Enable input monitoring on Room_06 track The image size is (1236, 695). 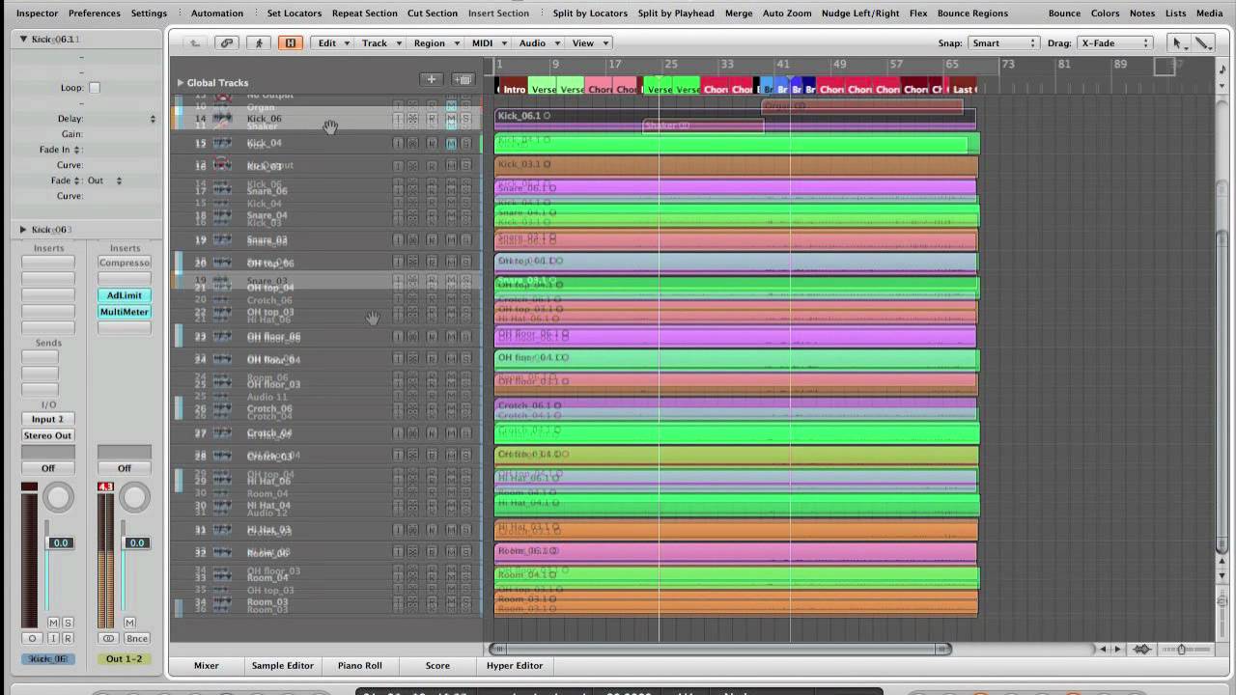click(397, 552)
